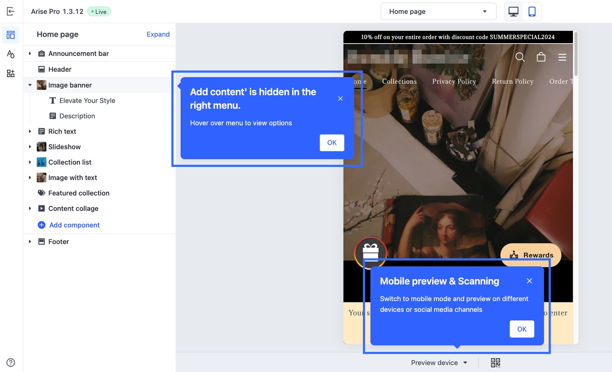The height and width of the screenshot is (372, 612).
Task: Expand the Collection list section
Action: click(30, 162)
